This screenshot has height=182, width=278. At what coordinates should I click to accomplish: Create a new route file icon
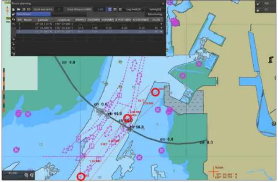[x=14, y=9]
